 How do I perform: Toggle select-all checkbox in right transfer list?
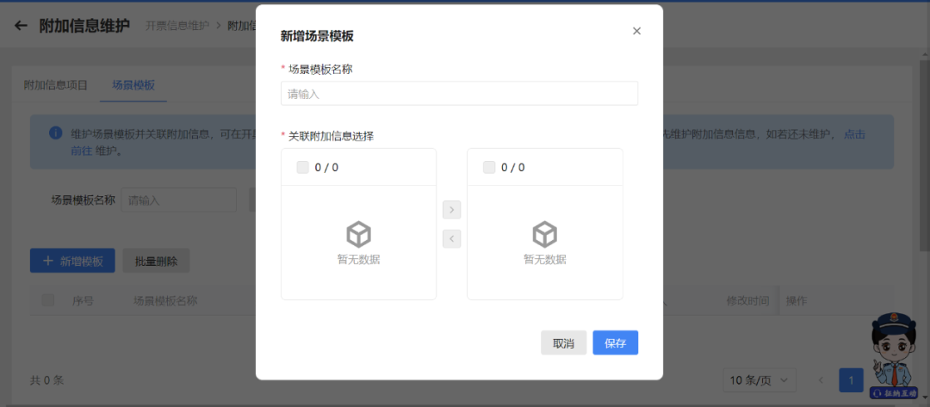tap(489, 168)
